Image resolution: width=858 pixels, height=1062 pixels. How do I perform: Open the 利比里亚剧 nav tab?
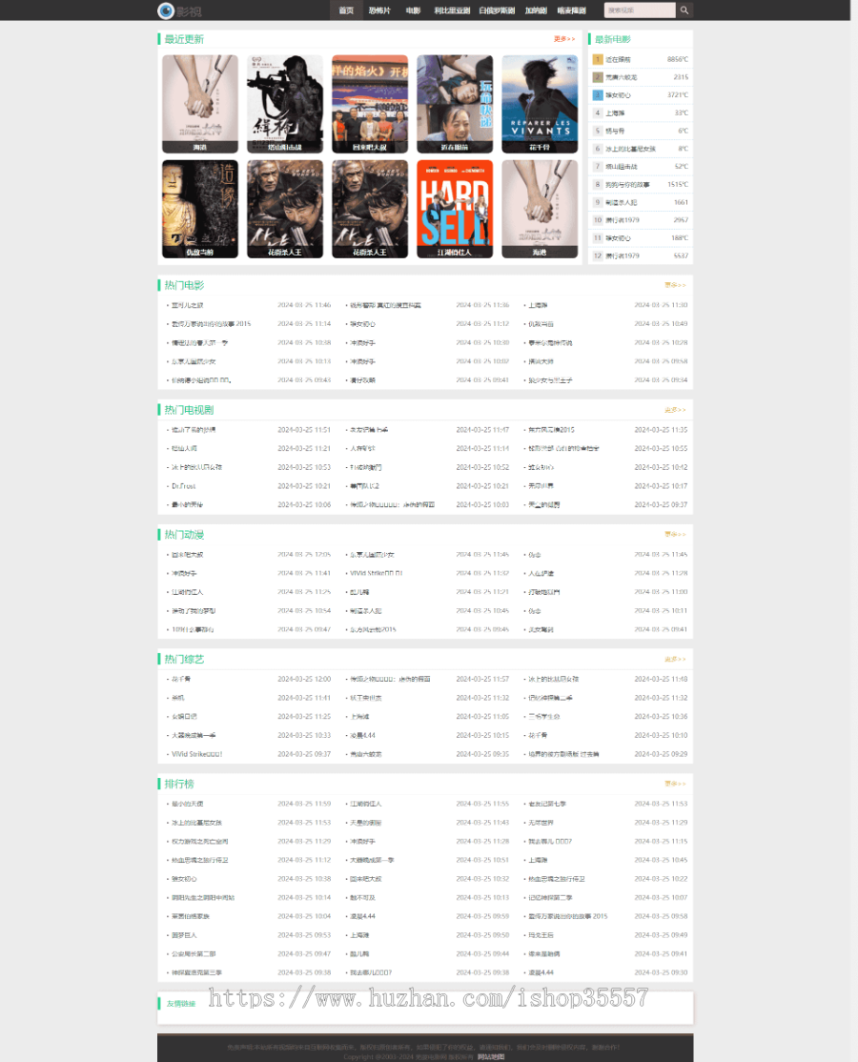point(452,10)
